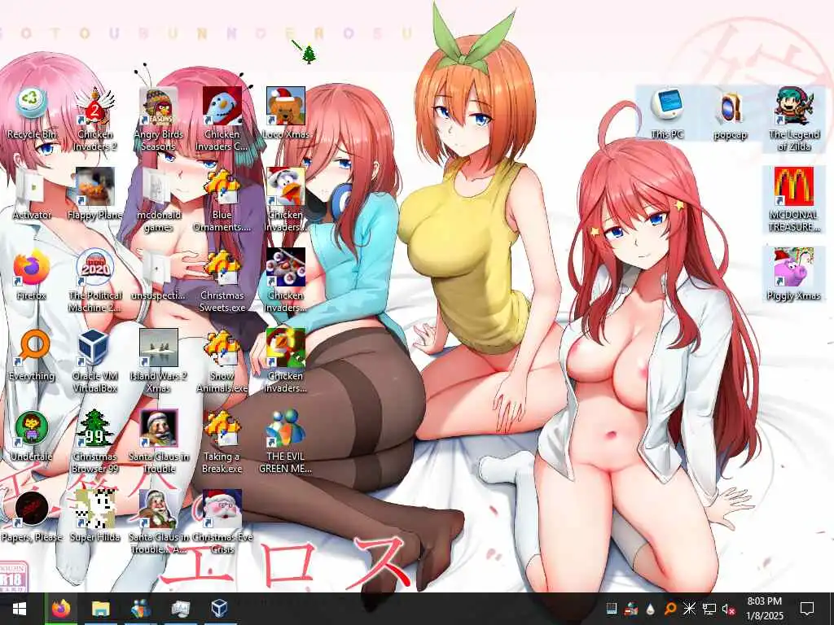Open the Everything search desktop shortcut
This screenshot has width=834, height=625.
pyautogui.click(x=32, y=355)
